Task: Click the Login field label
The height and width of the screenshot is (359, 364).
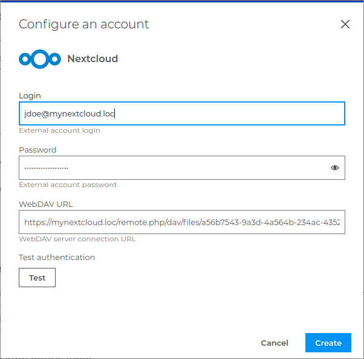Action: click(x=30, y=95)
